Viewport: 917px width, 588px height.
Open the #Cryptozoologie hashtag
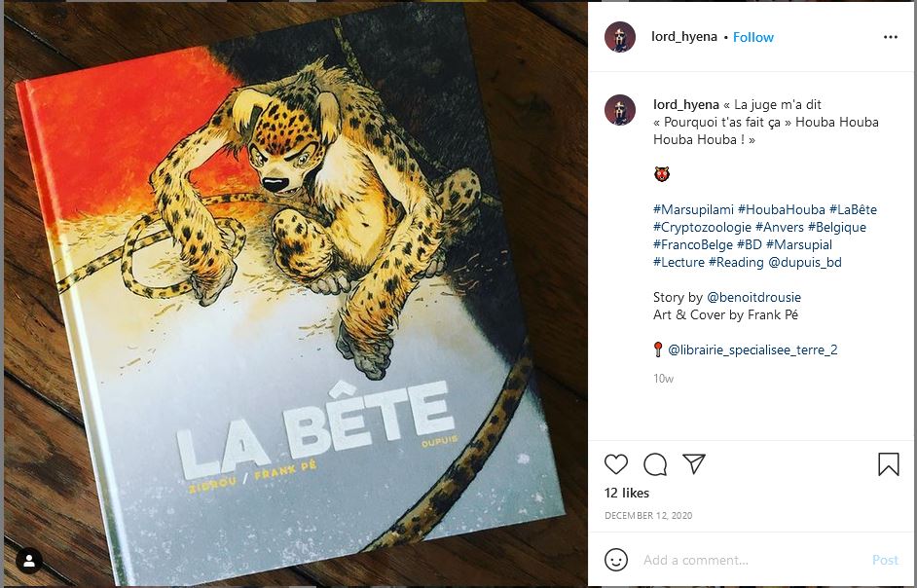click(702, 227)
